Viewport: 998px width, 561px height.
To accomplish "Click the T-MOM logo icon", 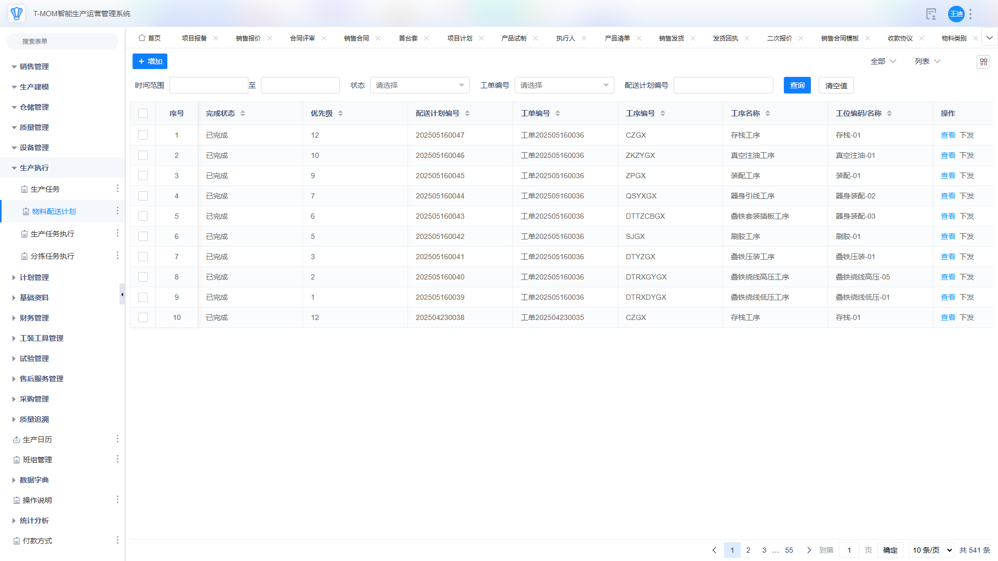I will pyautogui.click(x=17, y=14).
